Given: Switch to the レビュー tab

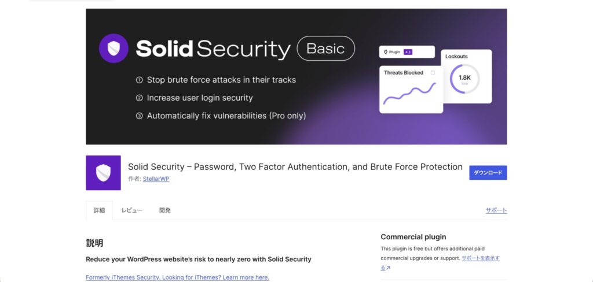Looking at the screenshot, I should coord(131,210).
